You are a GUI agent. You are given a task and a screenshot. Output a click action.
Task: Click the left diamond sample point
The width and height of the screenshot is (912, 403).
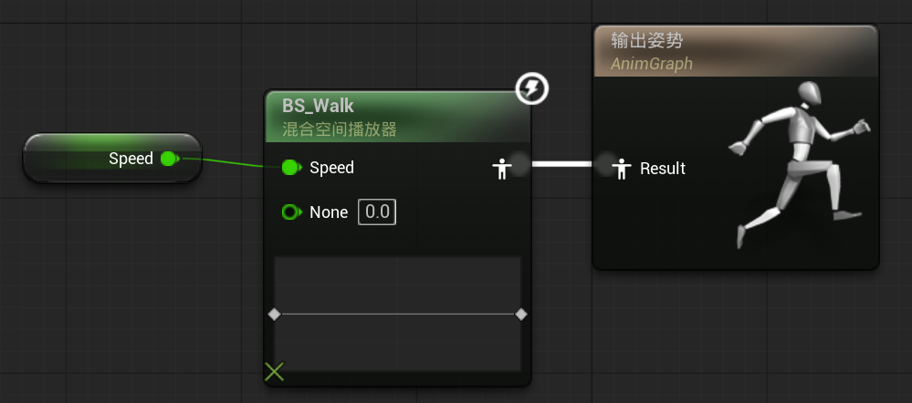tap(274, 315)
